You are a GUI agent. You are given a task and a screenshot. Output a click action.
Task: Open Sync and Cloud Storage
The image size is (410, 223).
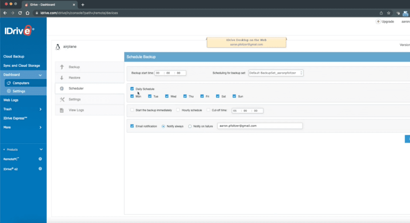(22, 66)
